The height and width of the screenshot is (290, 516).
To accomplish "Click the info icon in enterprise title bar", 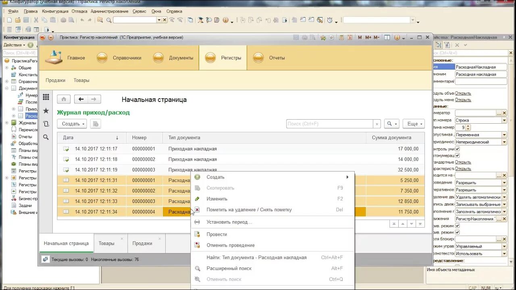I will pyautogui.click(x=397, y=37).
